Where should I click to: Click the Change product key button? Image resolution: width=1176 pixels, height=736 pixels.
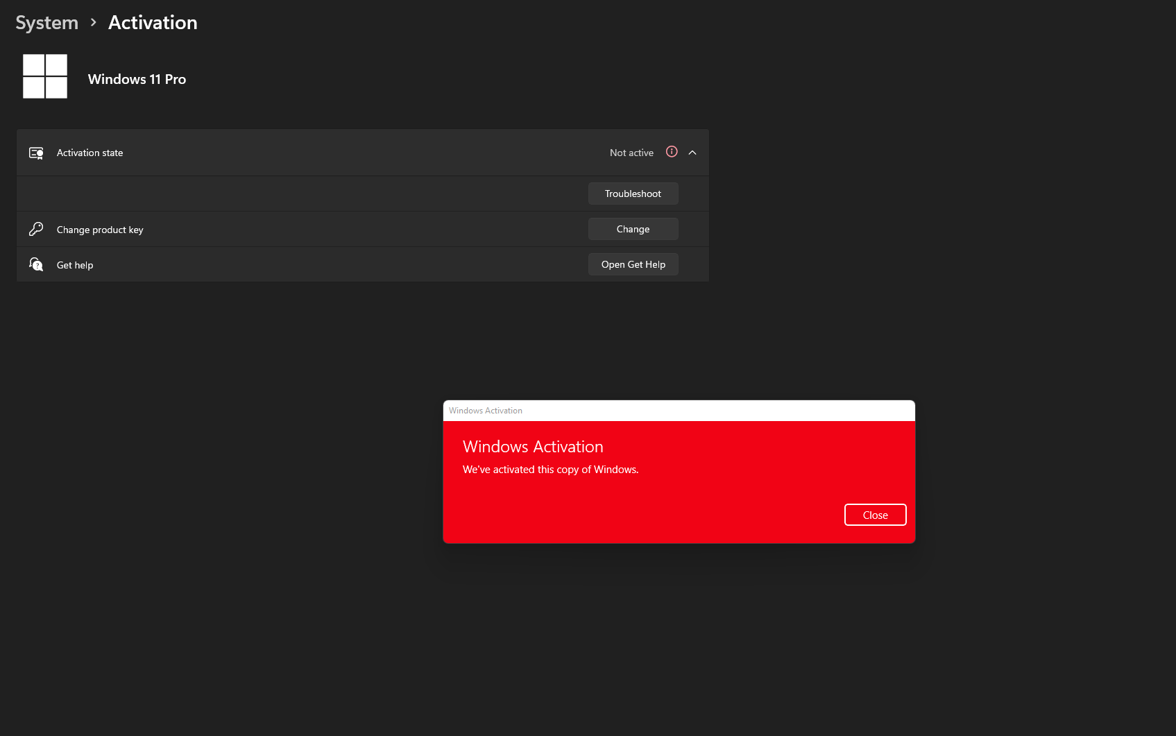(633, 229)
